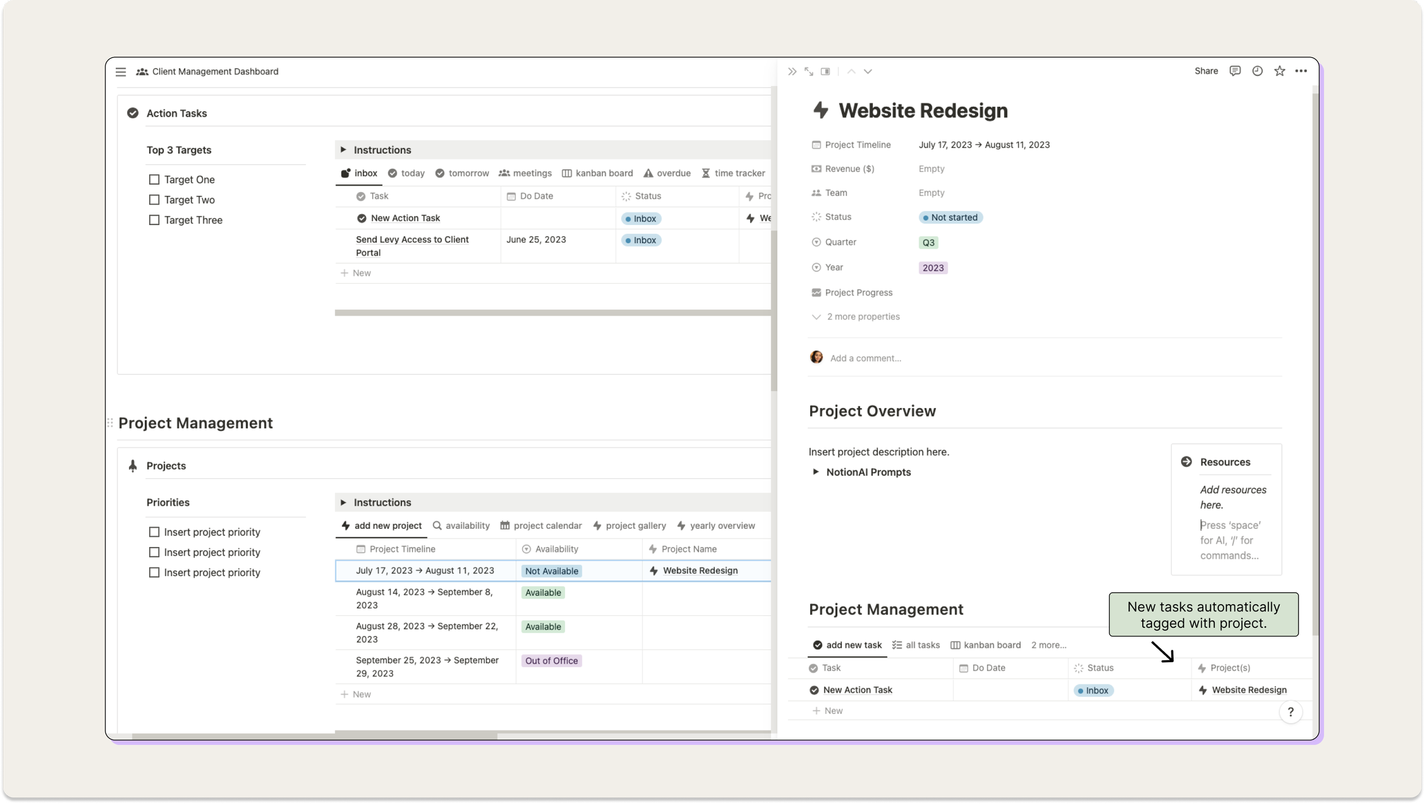Open Send Levy Access to Client Portal task
The width and height of the screenshot is (1425, 804).
pyautogui.click(x=412, y=246)
